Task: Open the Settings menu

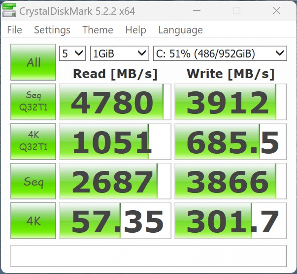Action: coord(52,30)
